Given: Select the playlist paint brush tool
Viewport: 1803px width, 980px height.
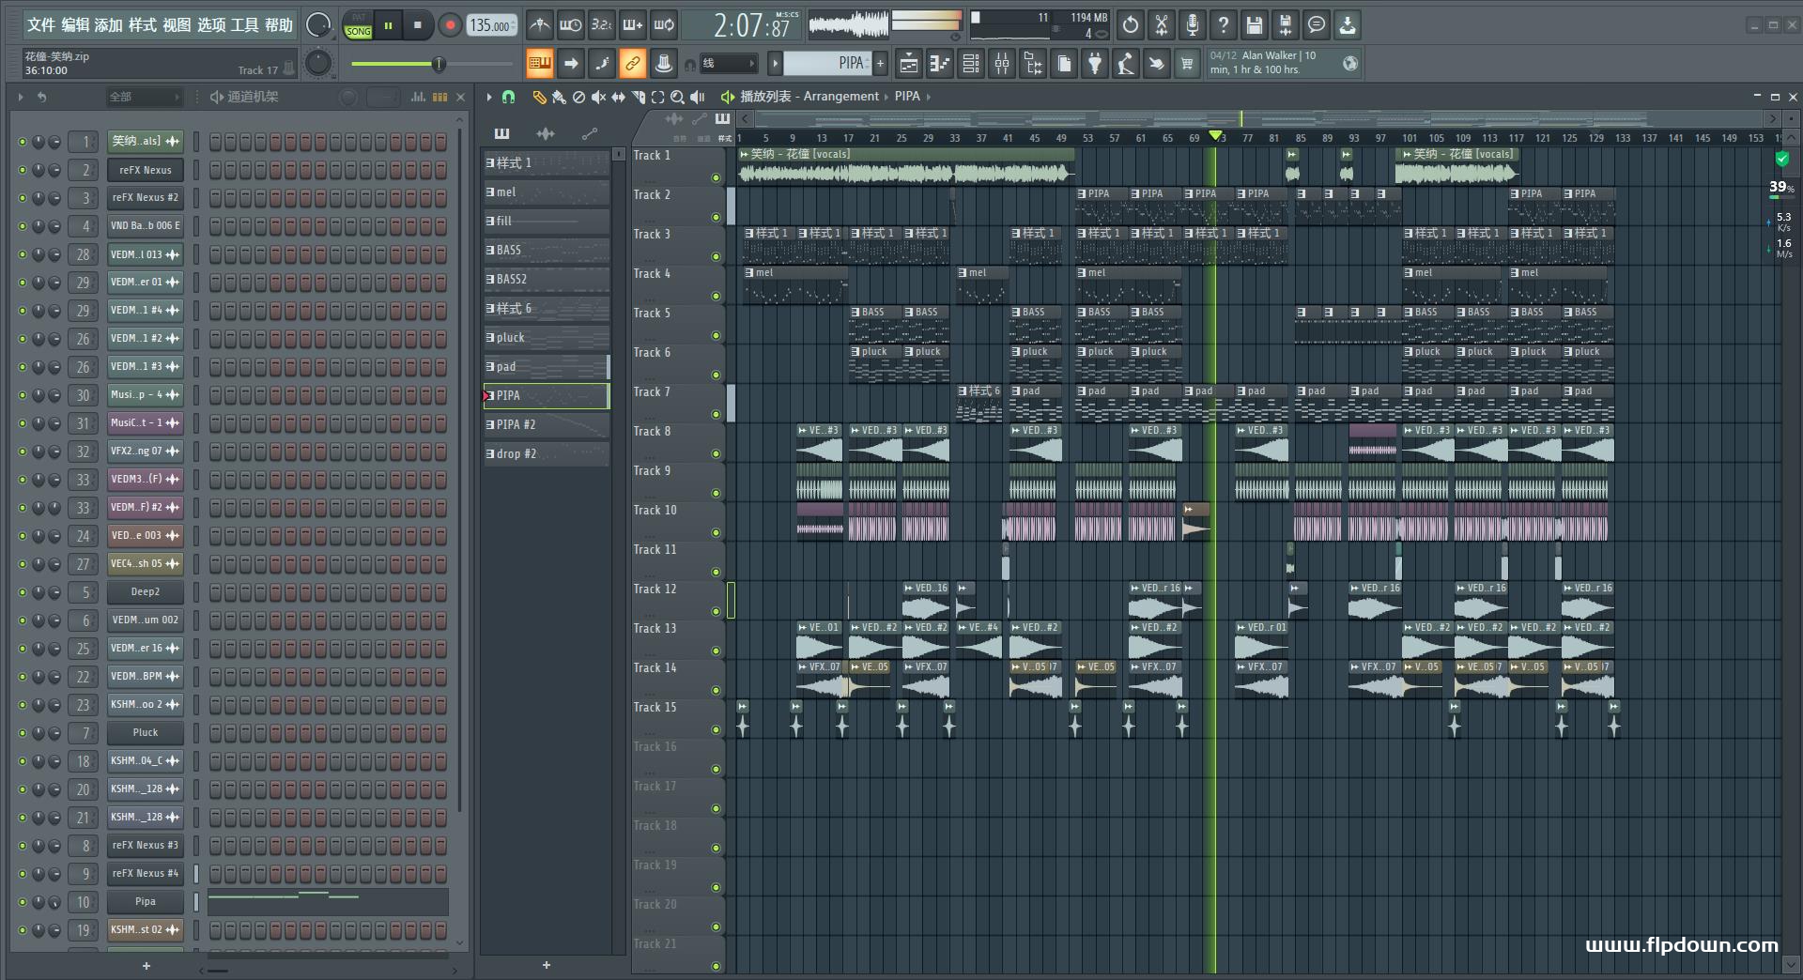Looking at the screenshot, I should coord(559,97).
